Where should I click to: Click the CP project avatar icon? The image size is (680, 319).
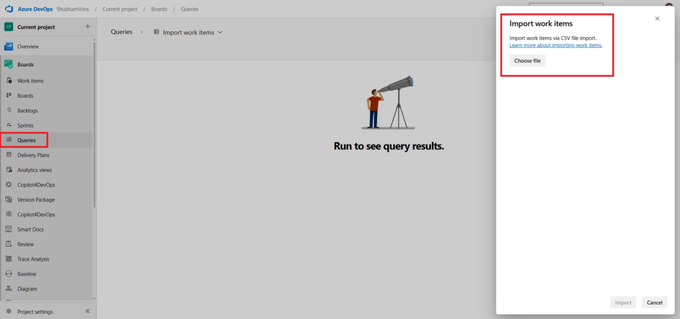click(9, 27)
